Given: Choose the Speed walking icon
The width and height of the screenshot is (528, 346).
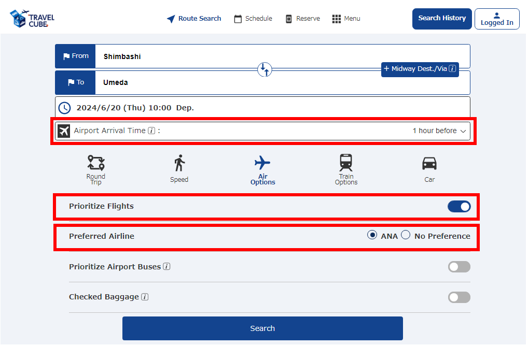Looking at the screenshot, I should click(x=179, y=164).
